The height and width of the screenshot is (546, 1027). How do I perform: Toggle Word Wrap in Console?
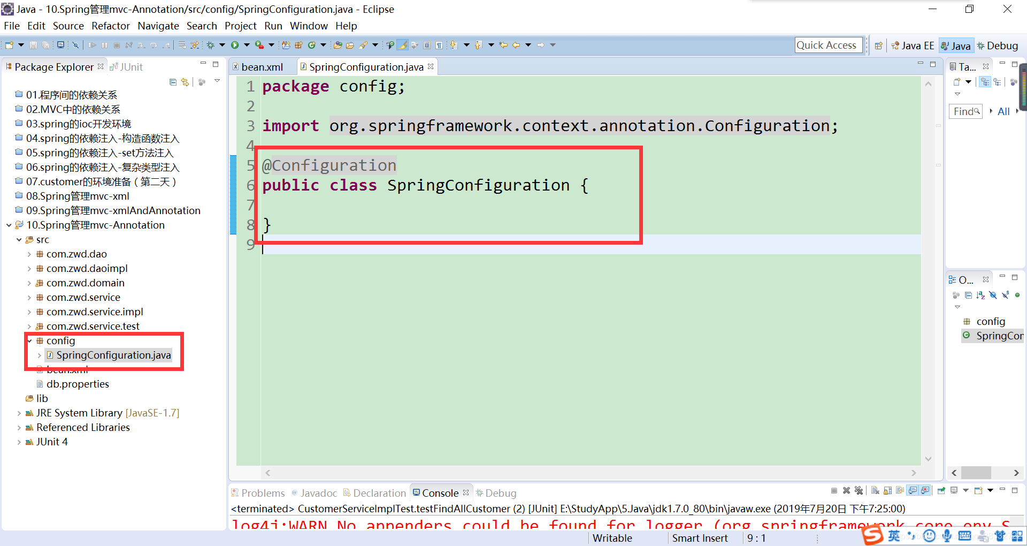pyautogui.click(x=900, y=490)
